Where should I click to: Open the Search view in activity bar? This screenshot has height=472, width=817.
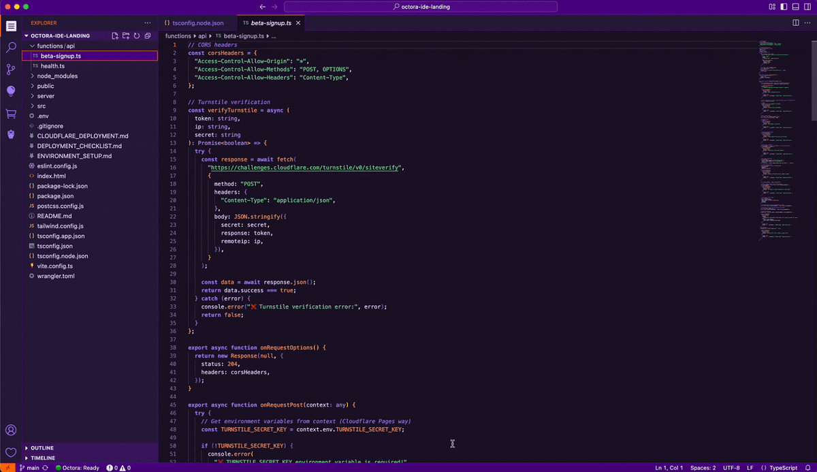11,48
